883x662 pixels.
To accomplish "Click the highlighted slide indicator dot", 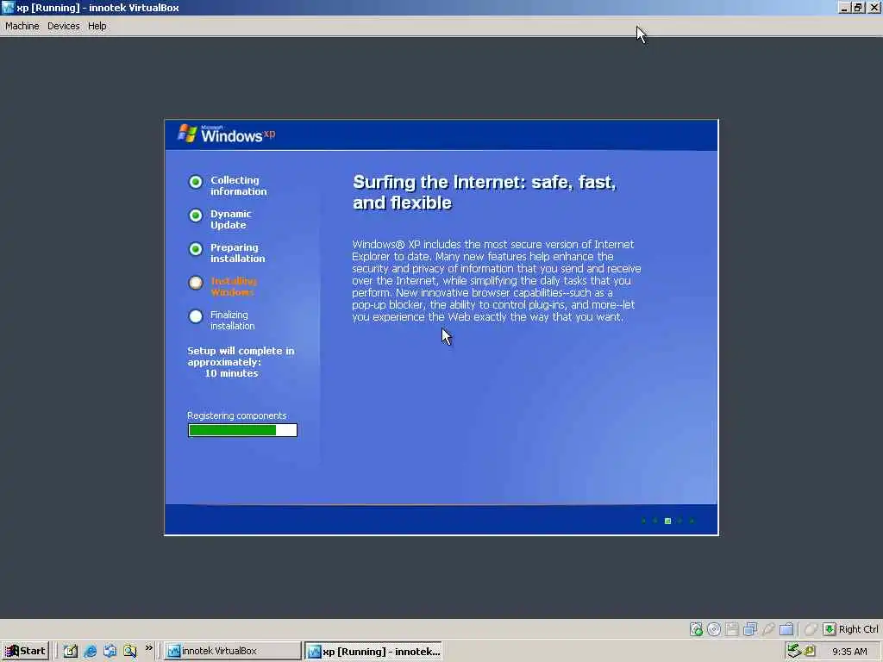I will pos(668,521).
